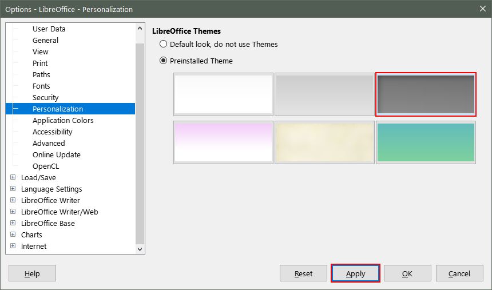Viewport: 492px width, 290px height.
Task: Select the Personalization tree item
Action: click(x=70, y=109)
